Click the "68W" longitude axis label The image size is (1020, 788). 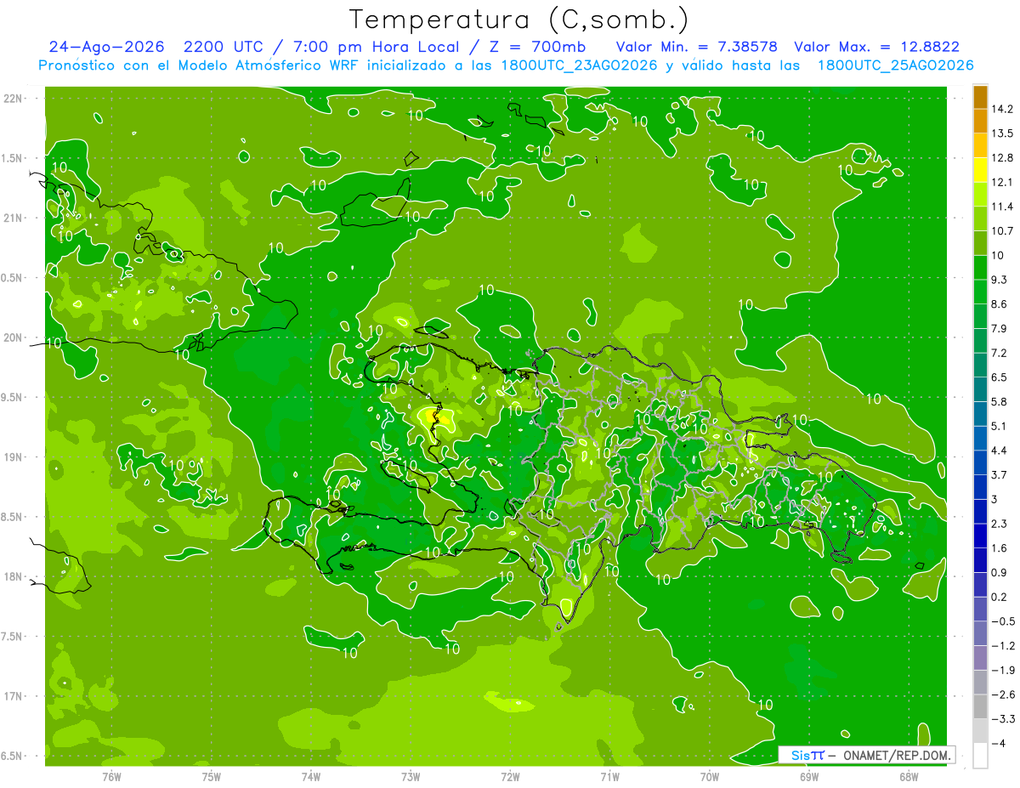[909, 777]
